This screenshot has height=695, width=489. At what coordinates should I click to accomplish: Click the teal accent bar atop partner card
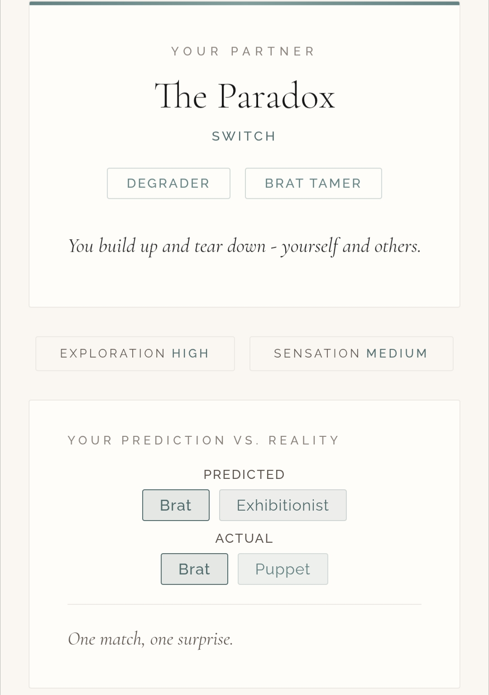click(244, 3)
